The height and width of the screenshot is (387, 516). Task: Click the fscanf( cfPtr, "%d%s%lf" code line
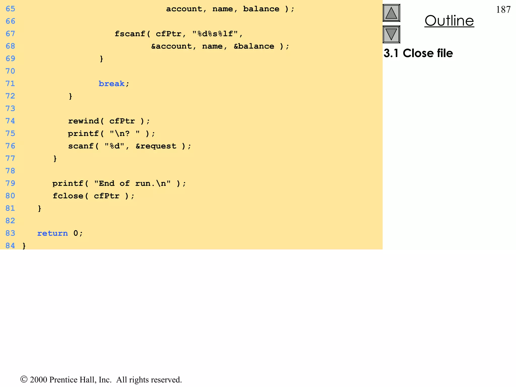pos(179,34)
